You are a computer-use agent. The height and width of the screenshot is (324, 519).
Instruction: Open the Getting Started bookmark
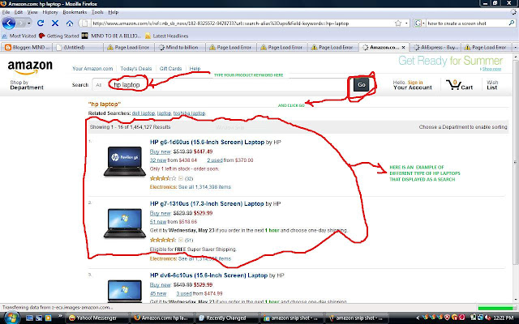(x=59, y=36)
